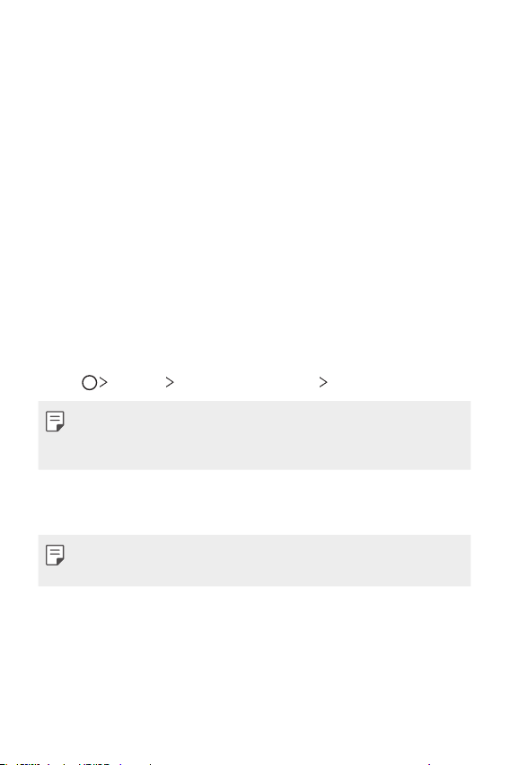Click the blank gap between second and third chevrons
This screenshot has height=765, width=510.
tap(247, 382)
